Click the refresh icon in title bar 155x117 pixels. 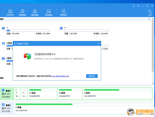coord(134,6)
